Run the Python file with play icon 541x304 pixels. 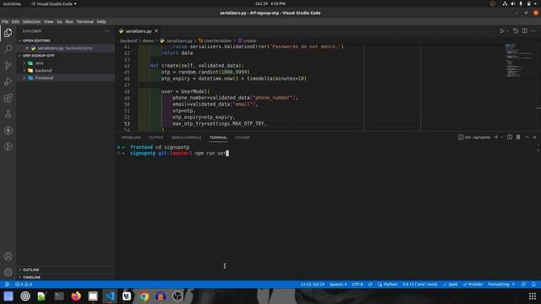pyautogui.click(x=501, y=31)
